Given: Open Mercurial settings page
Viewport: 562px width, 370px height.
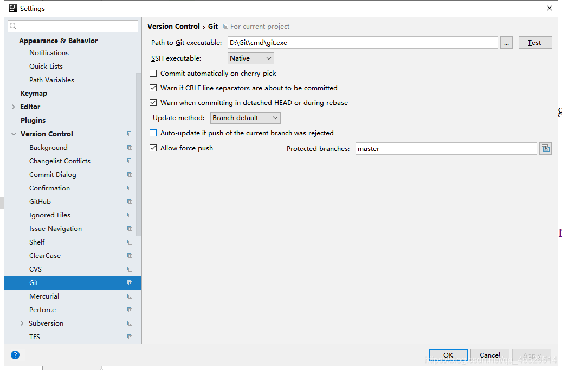Looking at the screenshot, I should tap(44, 296).
